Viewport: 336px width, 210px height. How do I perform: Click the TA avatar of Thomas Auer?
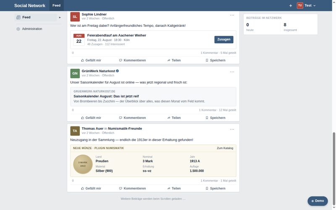tap(75, 131)
